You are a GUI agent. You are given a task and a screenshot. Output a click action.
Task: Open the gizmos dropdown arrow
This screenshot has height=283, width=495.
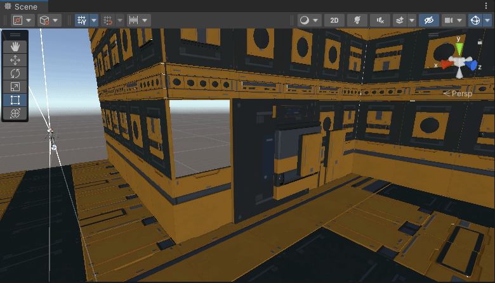point(487,20)
